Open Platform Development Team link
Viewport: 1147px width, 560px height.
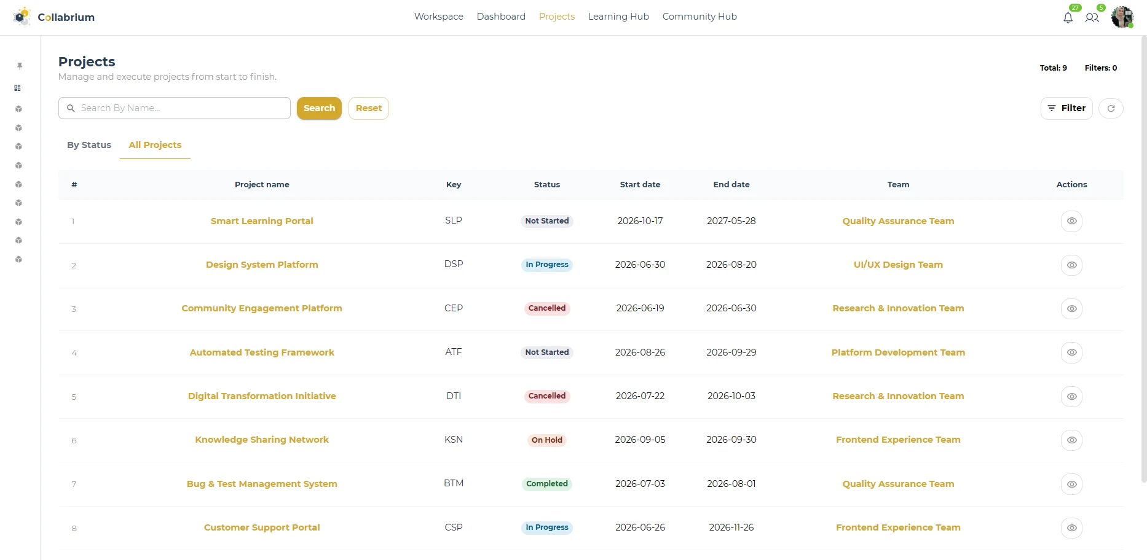(x=898, y=352)
